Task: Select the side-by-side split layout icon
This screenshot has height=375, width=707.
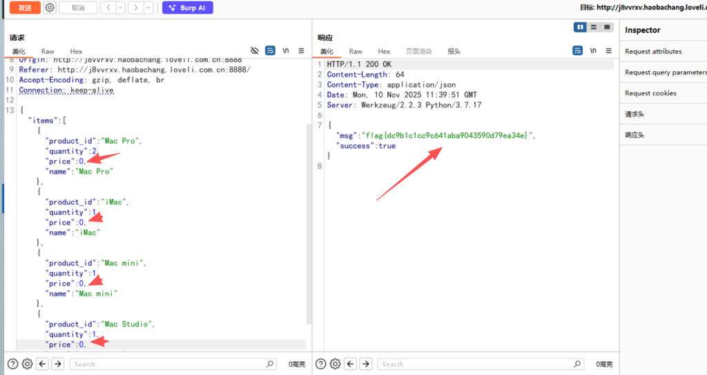Action: pos(581,27)
